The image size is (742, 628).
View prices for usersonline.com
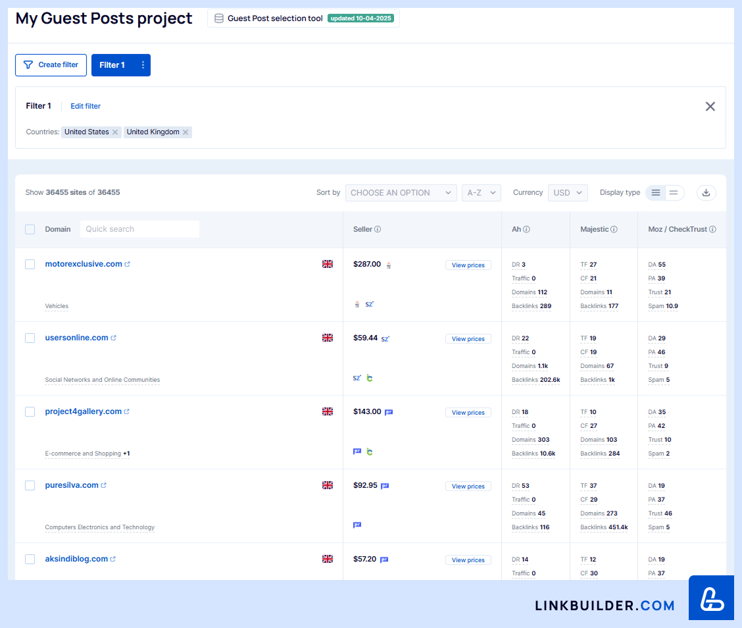[468, 339]
